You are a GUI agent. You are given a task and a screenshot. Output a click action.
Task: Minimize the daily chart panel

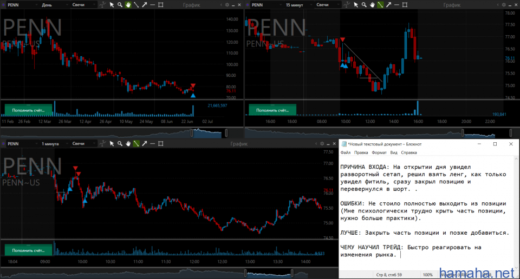pos(233,5)
